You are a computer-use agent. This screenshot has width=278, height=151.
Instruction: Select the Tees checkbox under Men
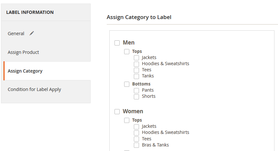point(136,70)
